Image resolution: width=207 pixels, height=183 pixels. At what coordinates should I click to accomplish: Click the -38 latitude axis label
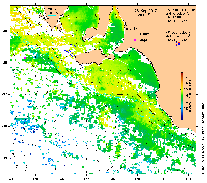[x=4, y=126]
